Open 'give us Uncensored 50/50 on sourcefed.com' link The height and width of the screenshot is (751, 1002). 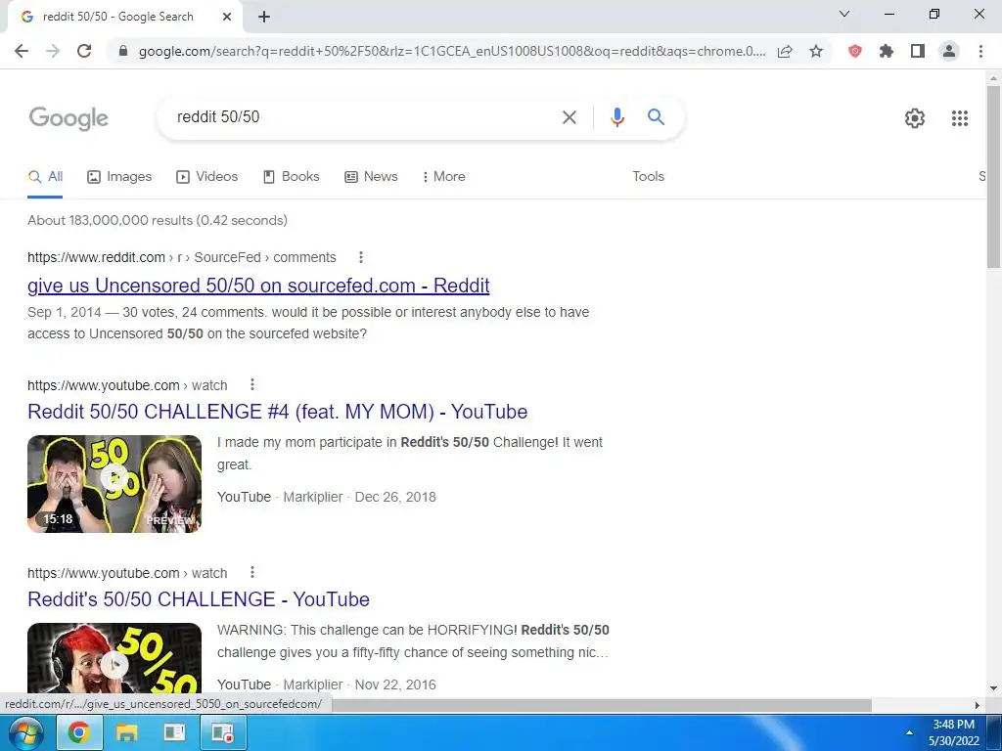[x=258, y=286]
